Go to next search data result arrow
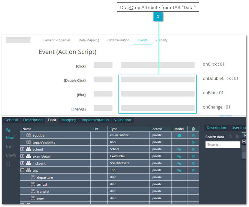Image resolution: width=249 pixels, height=207 pixels. [x=238, y=136]
